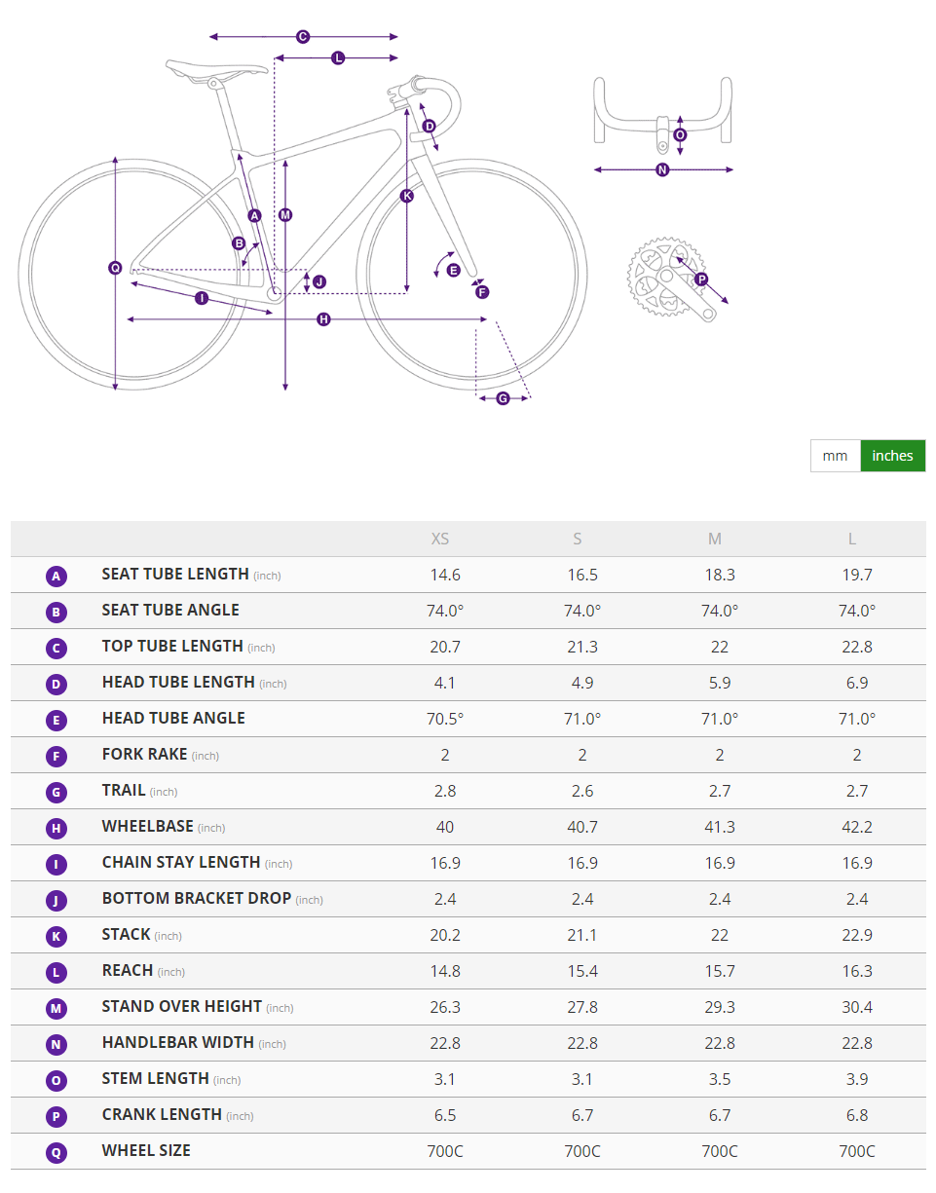Click the E icon for Head Tube Angle
Viewport: 936px width, 1193px height.
pos(56,721)
